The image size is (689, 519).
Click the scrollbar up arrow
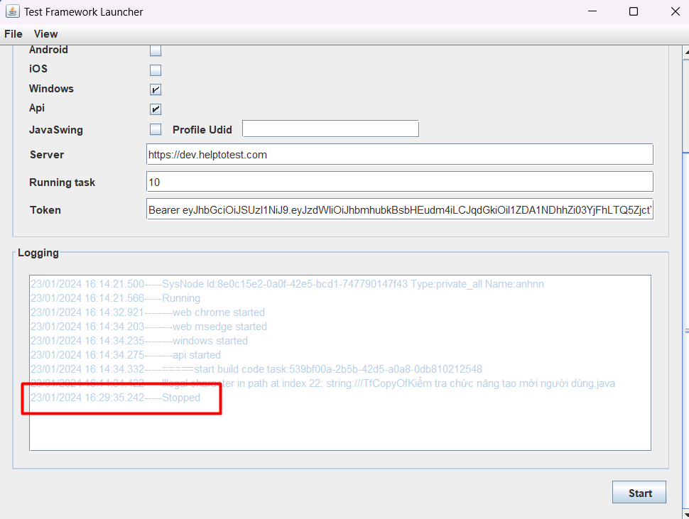tap(686, 53)
